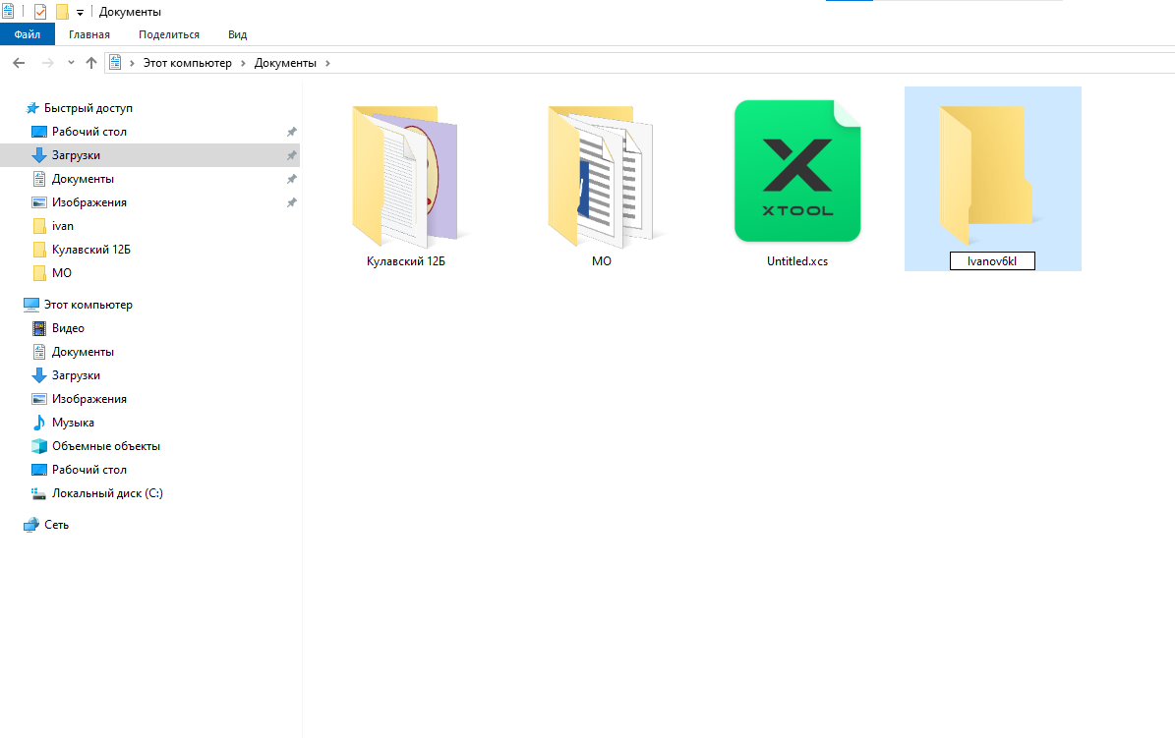Click the Untitled.xcs file name label
Image resolution: width=1175 pixels, height=738 pixels.
click(x=797, y=261)
